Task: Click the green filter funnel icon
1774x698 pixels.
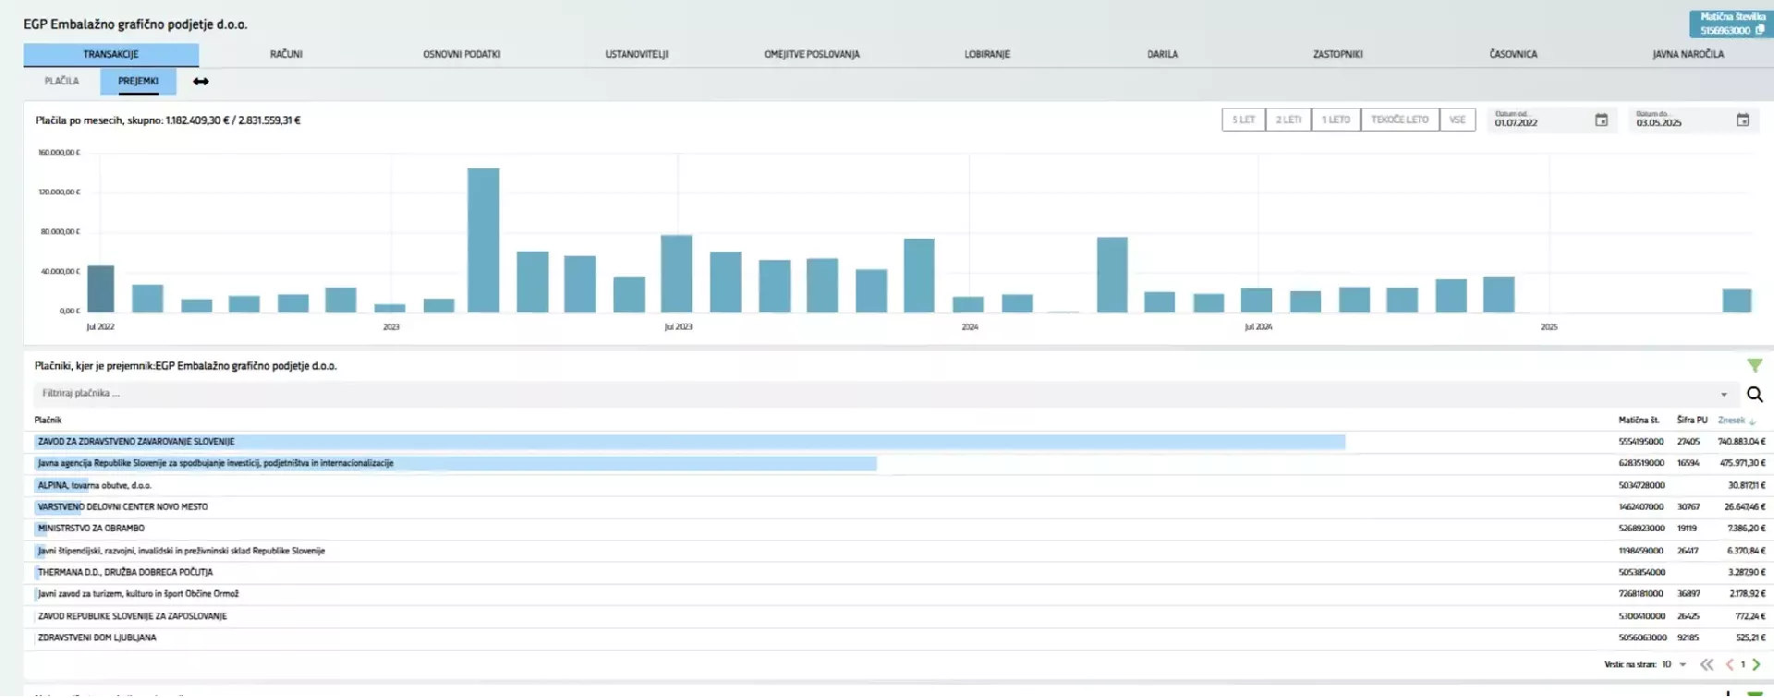Action: tap(1755, 366)
